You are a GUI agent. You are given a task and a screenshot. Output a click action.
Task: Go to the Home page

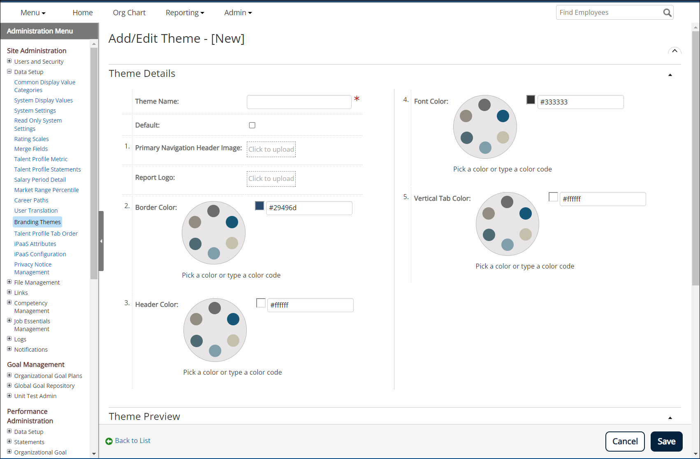(82, 12)
